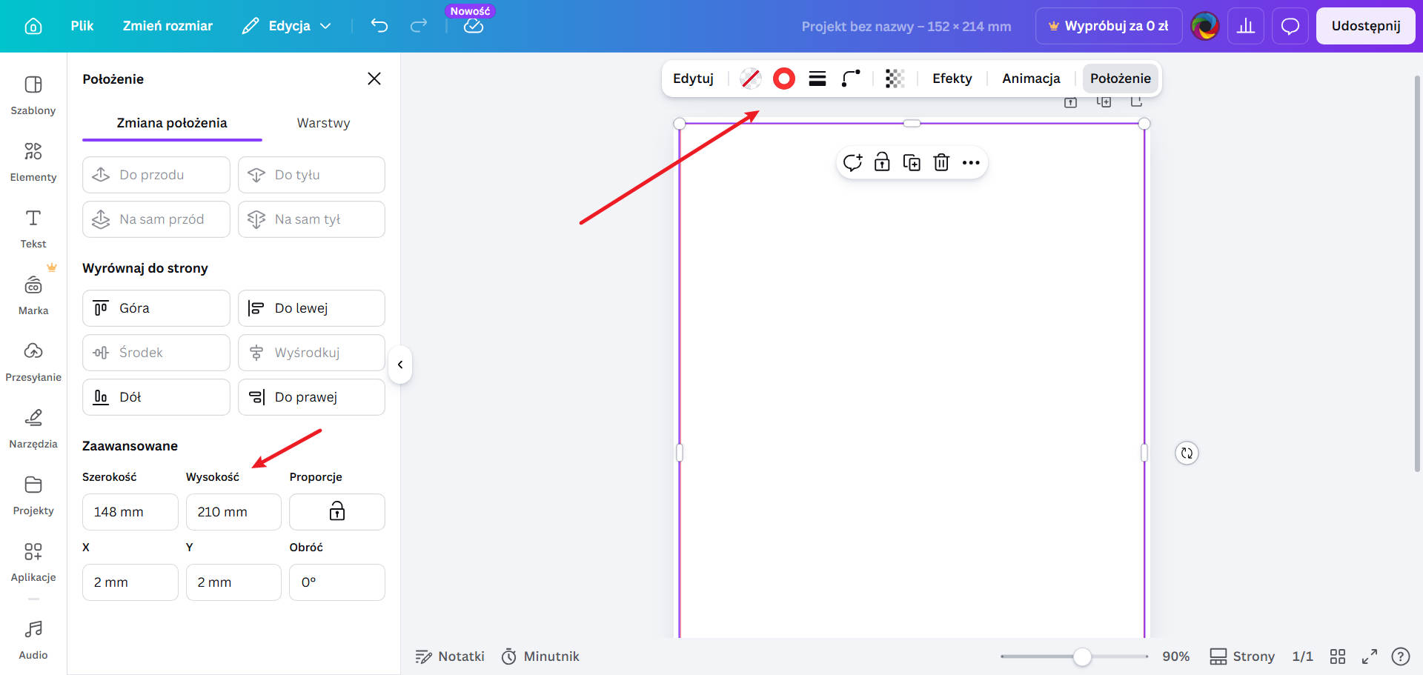Delete the element with the trash icon
1423x675 pixels.
[941, 162]
